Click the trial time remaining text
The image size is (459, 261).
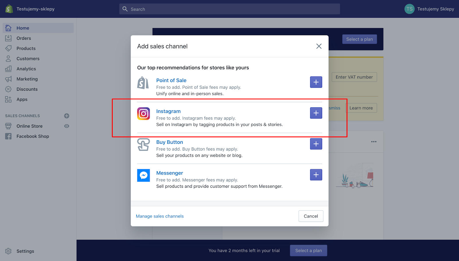[244, 250]
